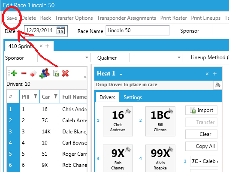Select the eraser icon in driver toolbar
Viewport: 229px width, 172px height.
click(33, 73)
